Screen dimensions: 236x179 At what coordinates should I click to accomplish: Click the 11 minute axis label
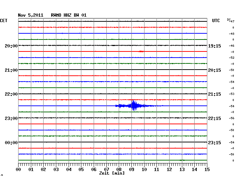click(156, 169)
